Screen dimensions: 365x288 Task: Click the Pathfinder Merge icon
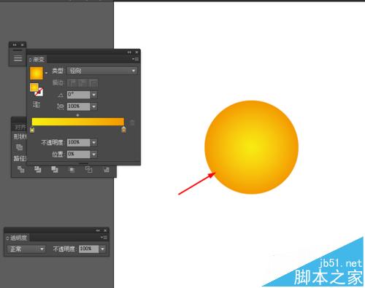pos(55,169)
